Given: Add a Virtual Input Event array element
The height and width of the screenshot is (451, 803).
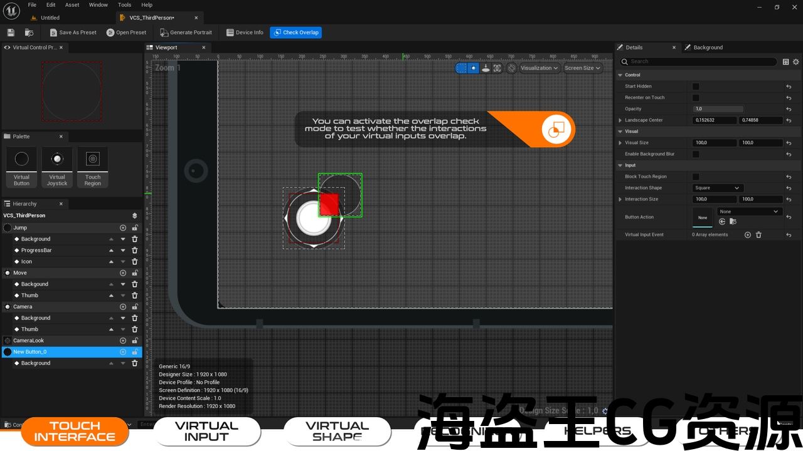Looking at the screenshot, I should (747, 235).
